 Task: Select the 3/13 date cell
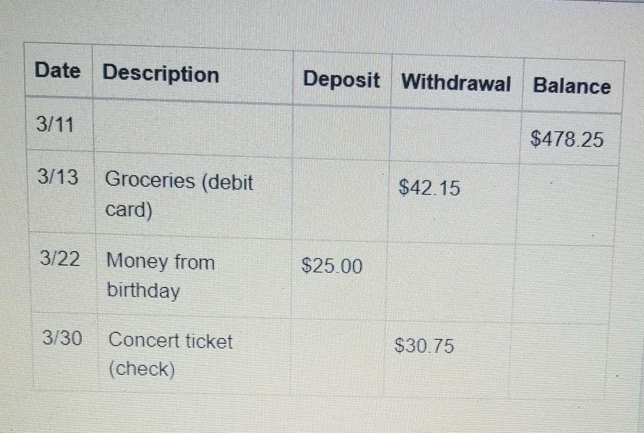[x=57, y=177]
